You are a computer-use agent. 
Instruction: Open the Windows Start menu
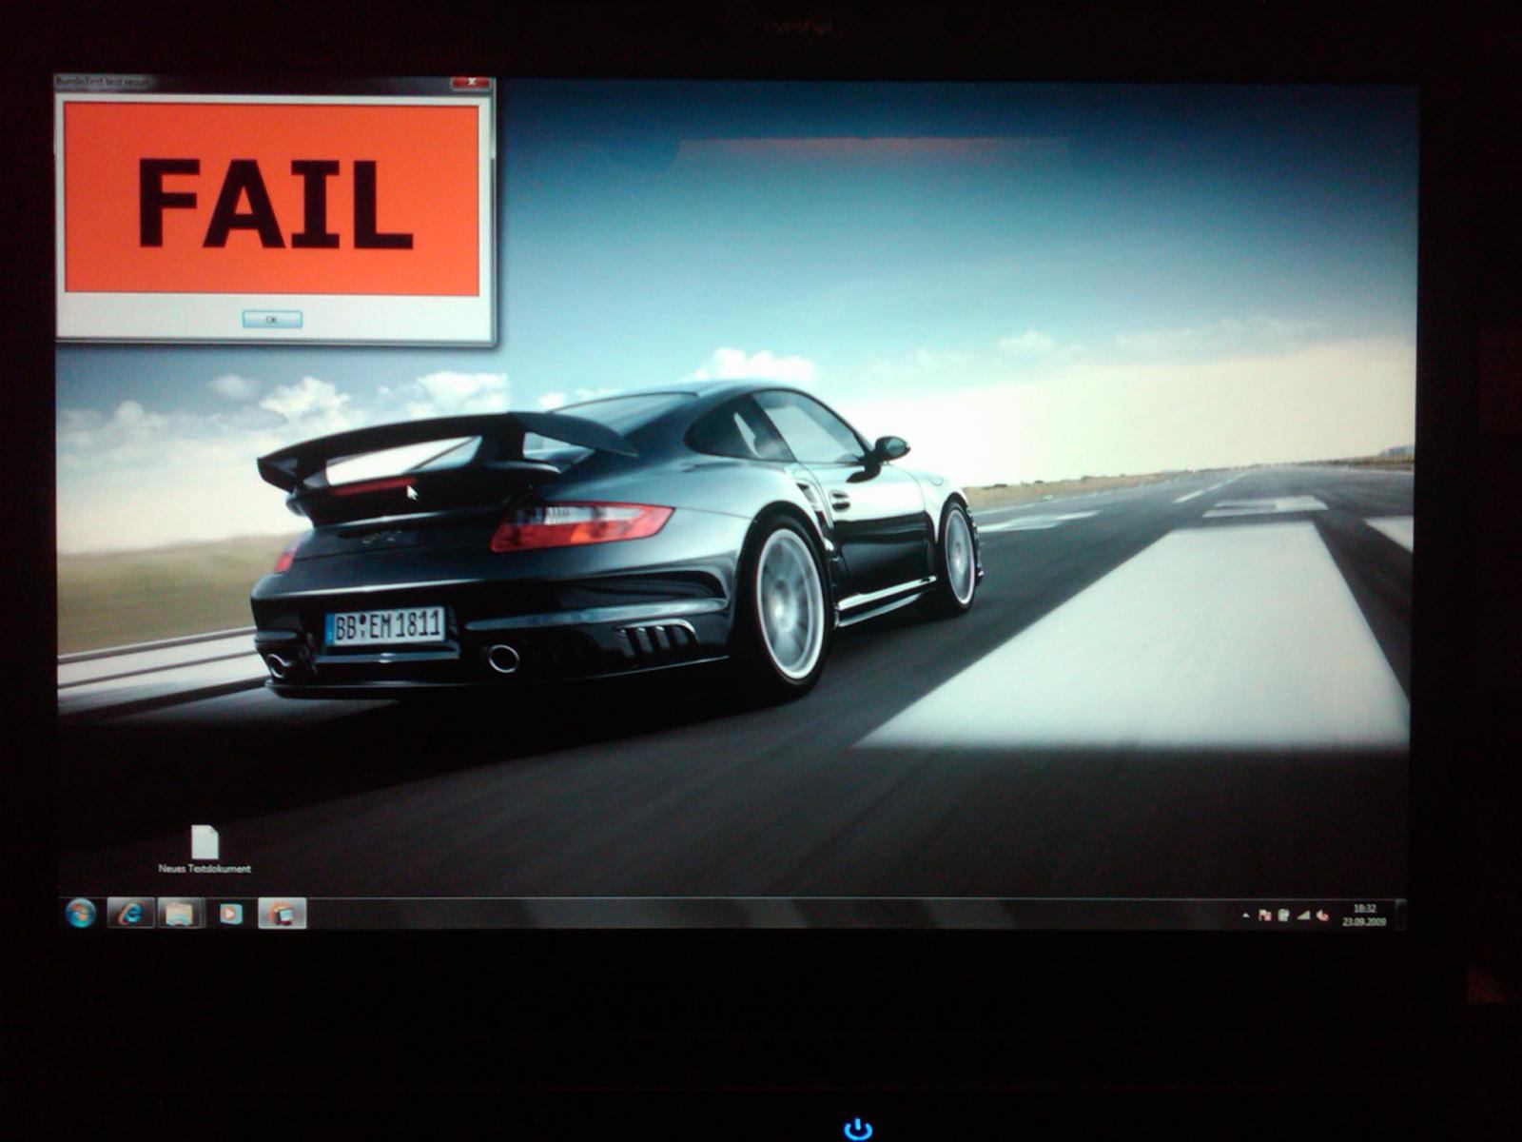point(81,914)
